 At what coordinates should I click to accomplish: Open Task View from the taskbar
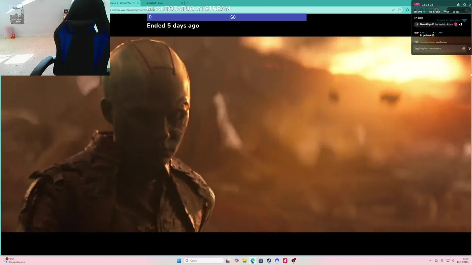tap(228, 261)
